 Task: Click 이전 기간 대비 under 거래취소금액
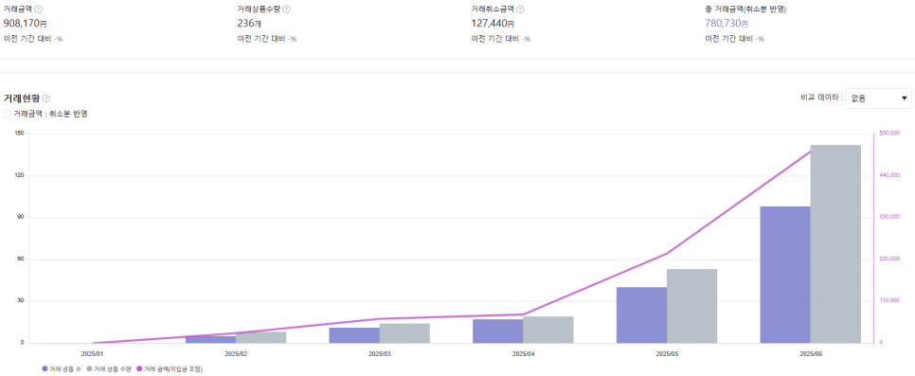(x=494, y=39)
